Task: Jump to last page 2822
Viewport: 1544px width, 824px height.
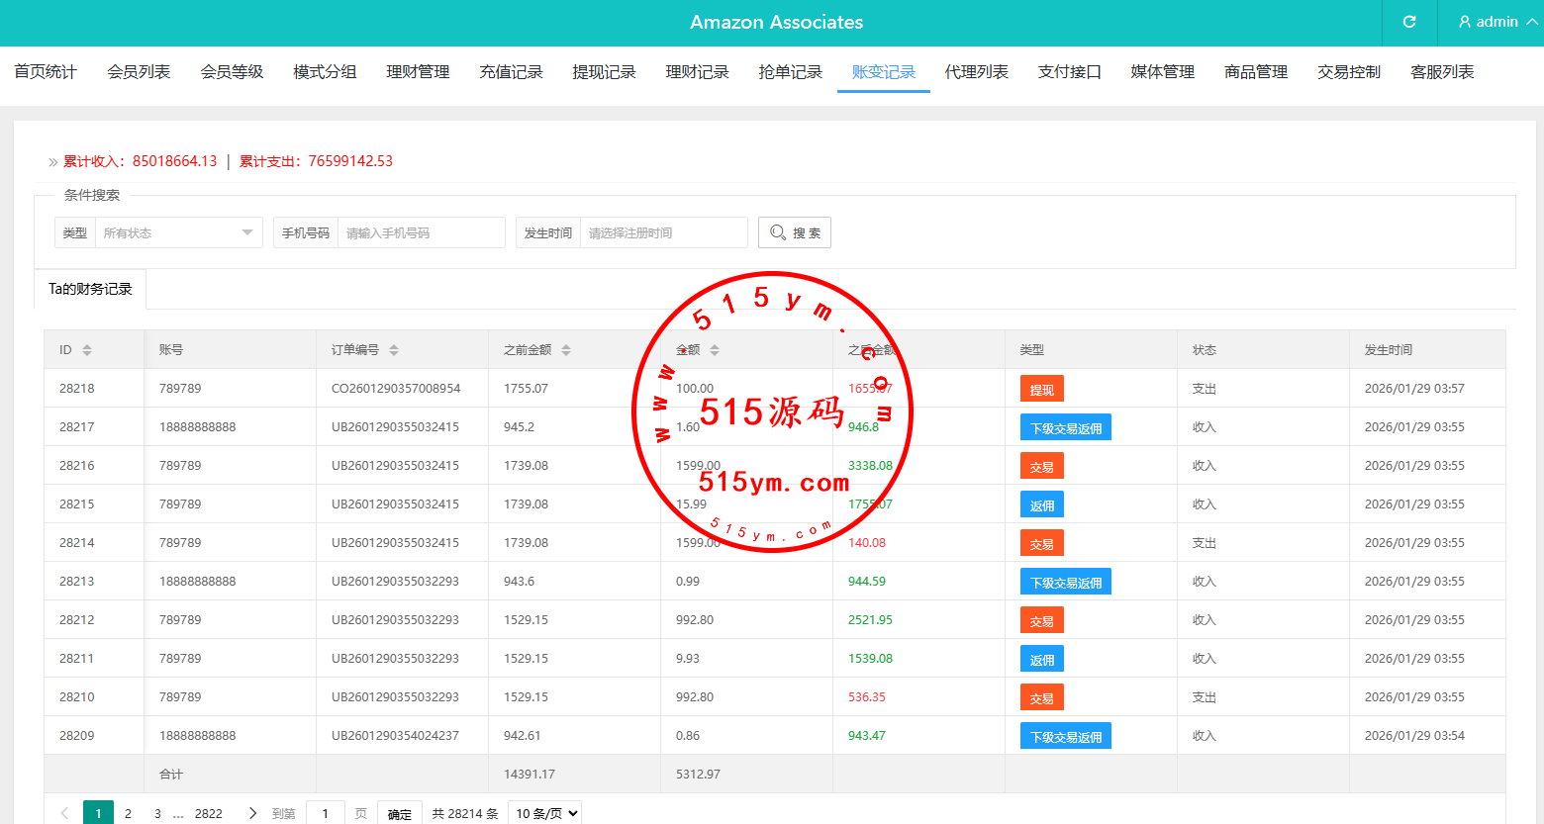Action: [x=208, y=813]
